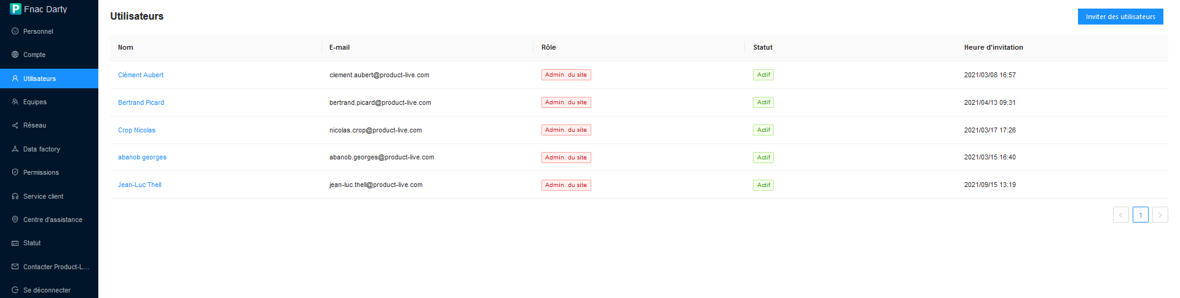Click the Réseau share icon
Viewport: 1180px width, 298px height.
(15, 125)
